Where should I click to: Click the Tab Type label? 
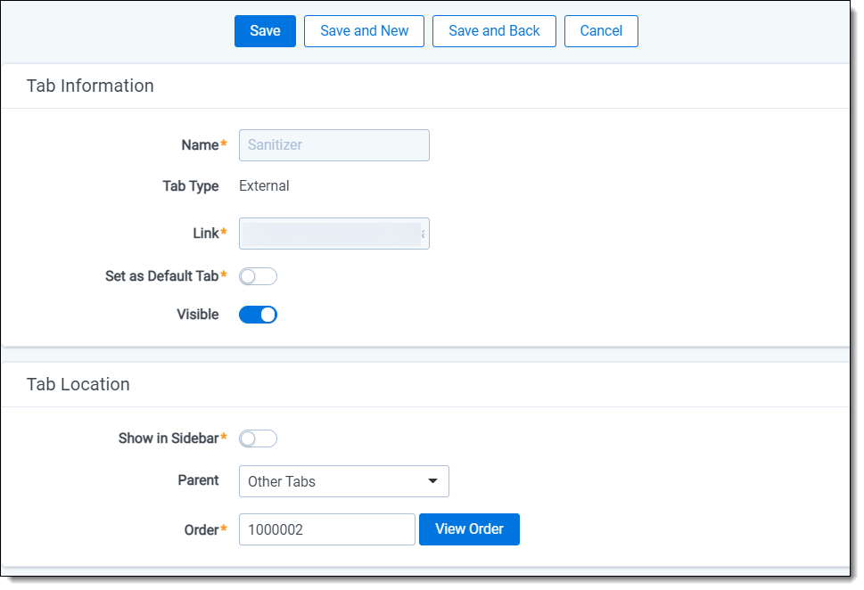tap(190, 186)
